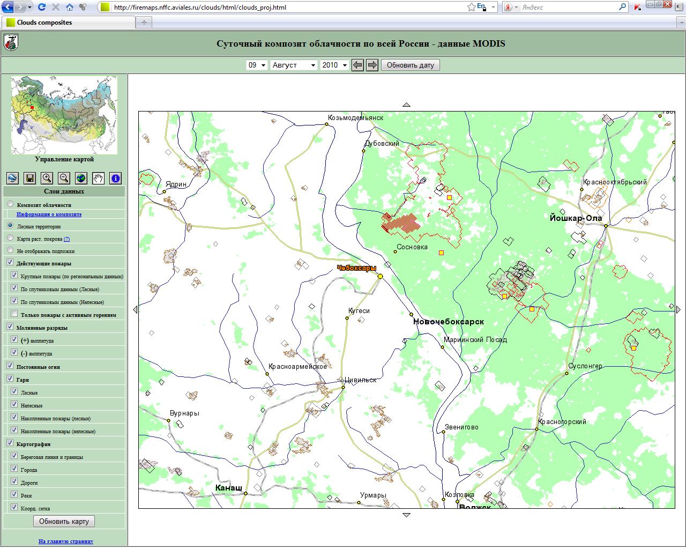Toggle Коорд. сетка checkbox

14,507
